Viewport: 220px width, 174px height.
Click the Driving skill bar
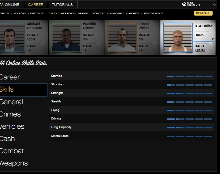(190, 119)
